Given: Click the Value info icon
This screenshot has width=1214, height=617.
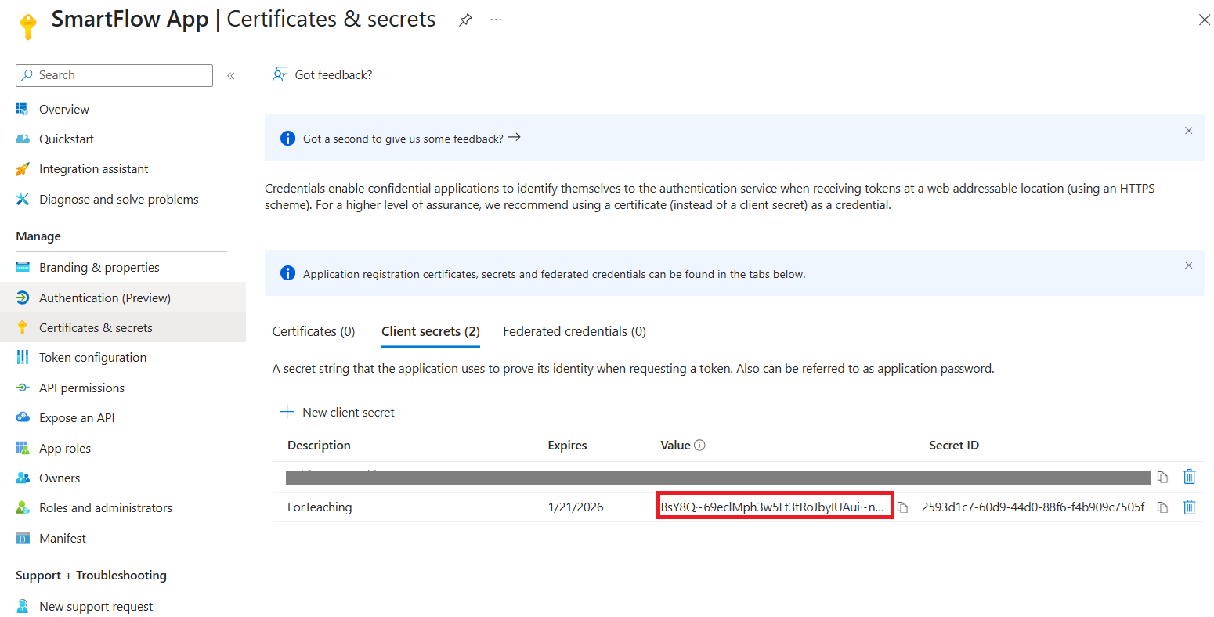Looking at the screenshot, I should [700, 445].
